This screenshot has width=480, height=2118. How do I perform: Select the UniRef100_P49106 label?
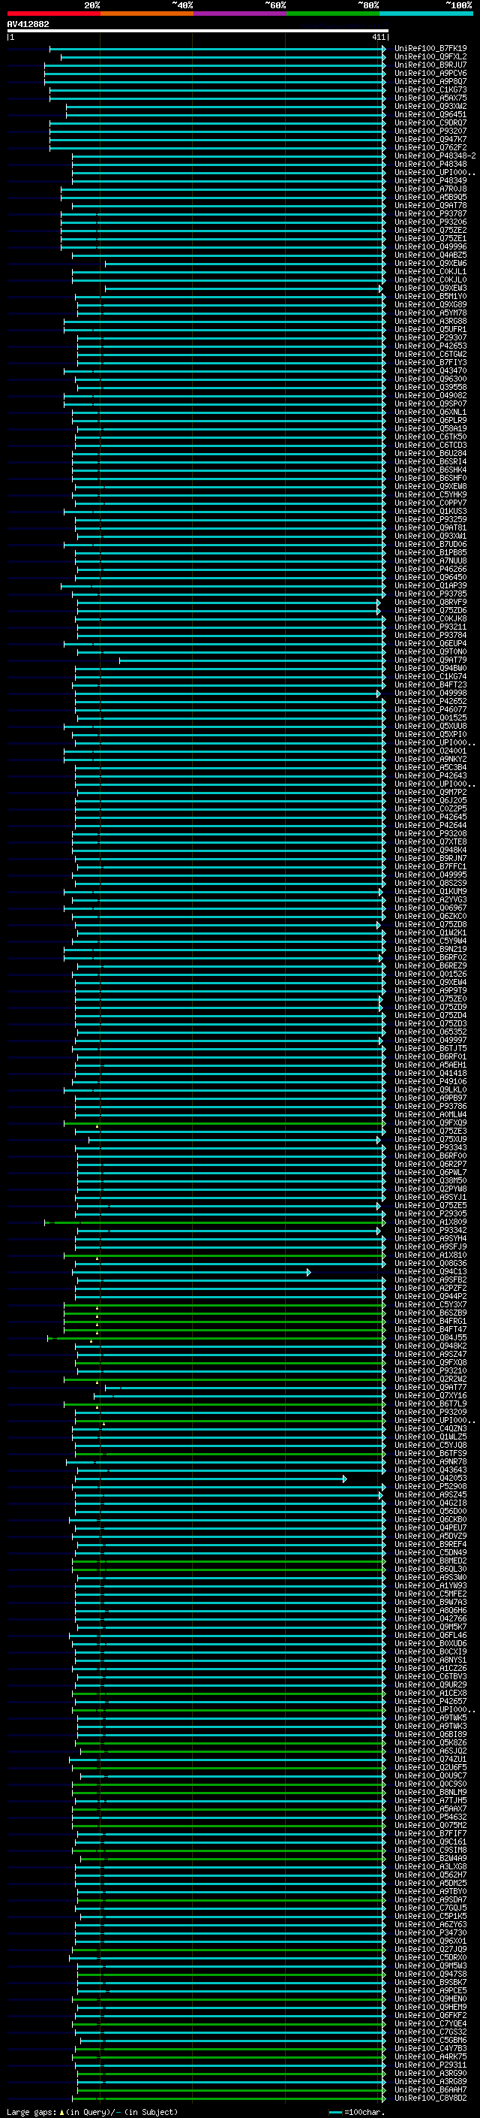point(430,1082)
